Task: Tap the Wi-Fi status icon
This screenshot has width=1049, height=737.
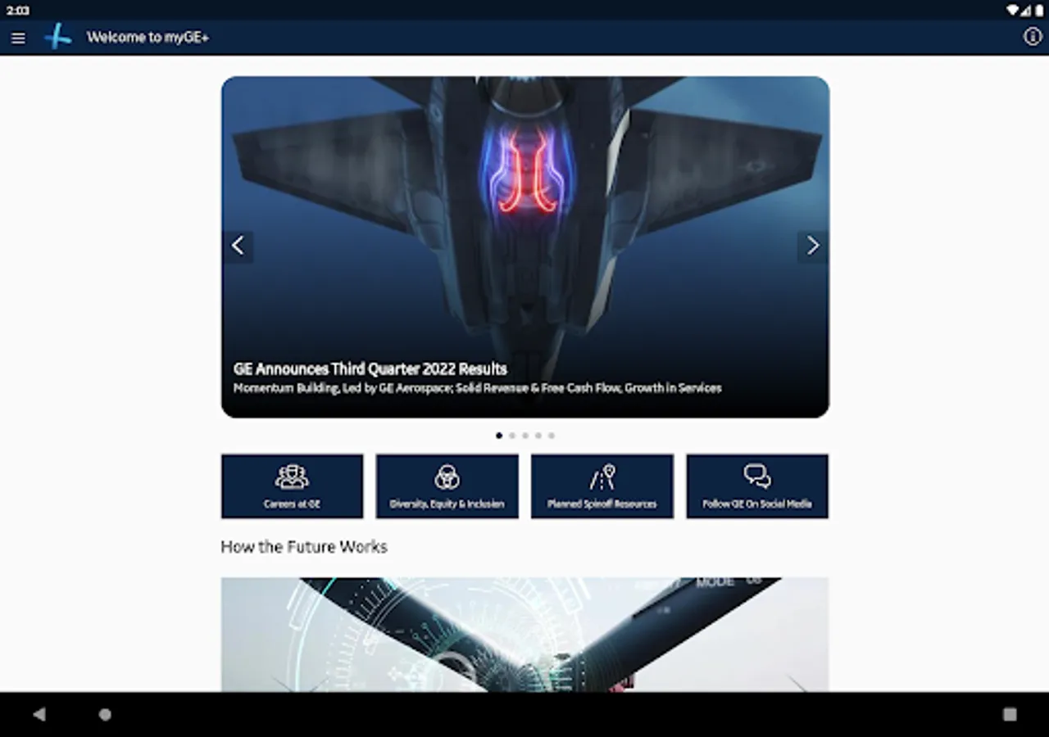Action: 1013,10
